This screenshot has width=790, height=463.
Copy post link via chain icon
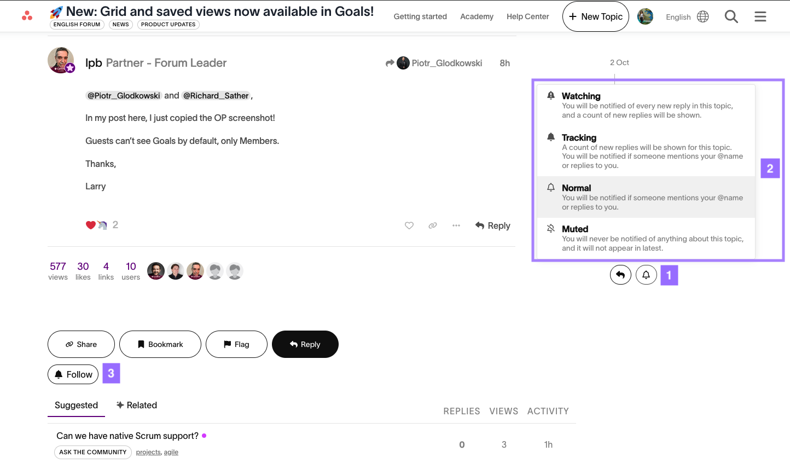click(x=432, y=225)
